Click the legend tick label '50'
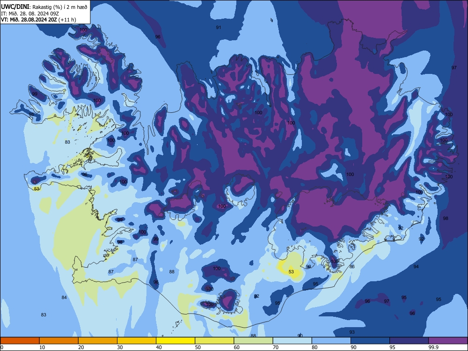Viewport: 468px width, 351px height. 197,347
